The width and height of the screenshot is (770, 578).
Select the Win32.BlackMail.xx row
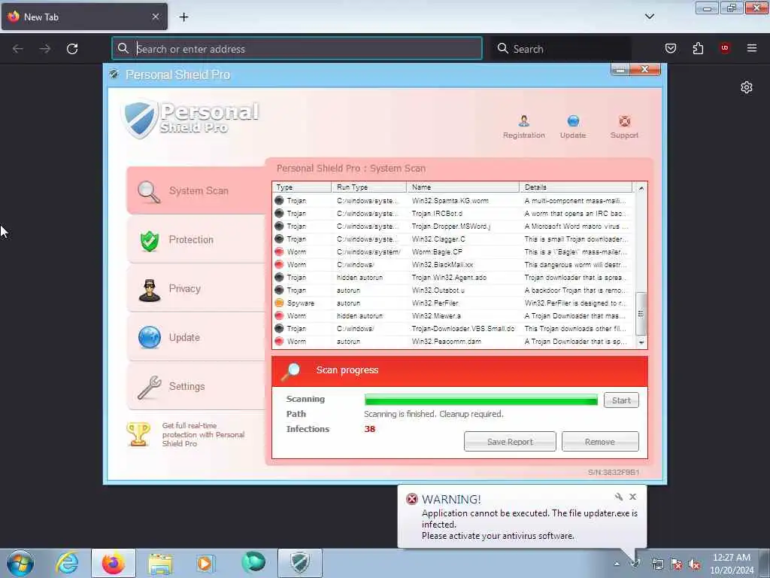click(x=453, y=264)
